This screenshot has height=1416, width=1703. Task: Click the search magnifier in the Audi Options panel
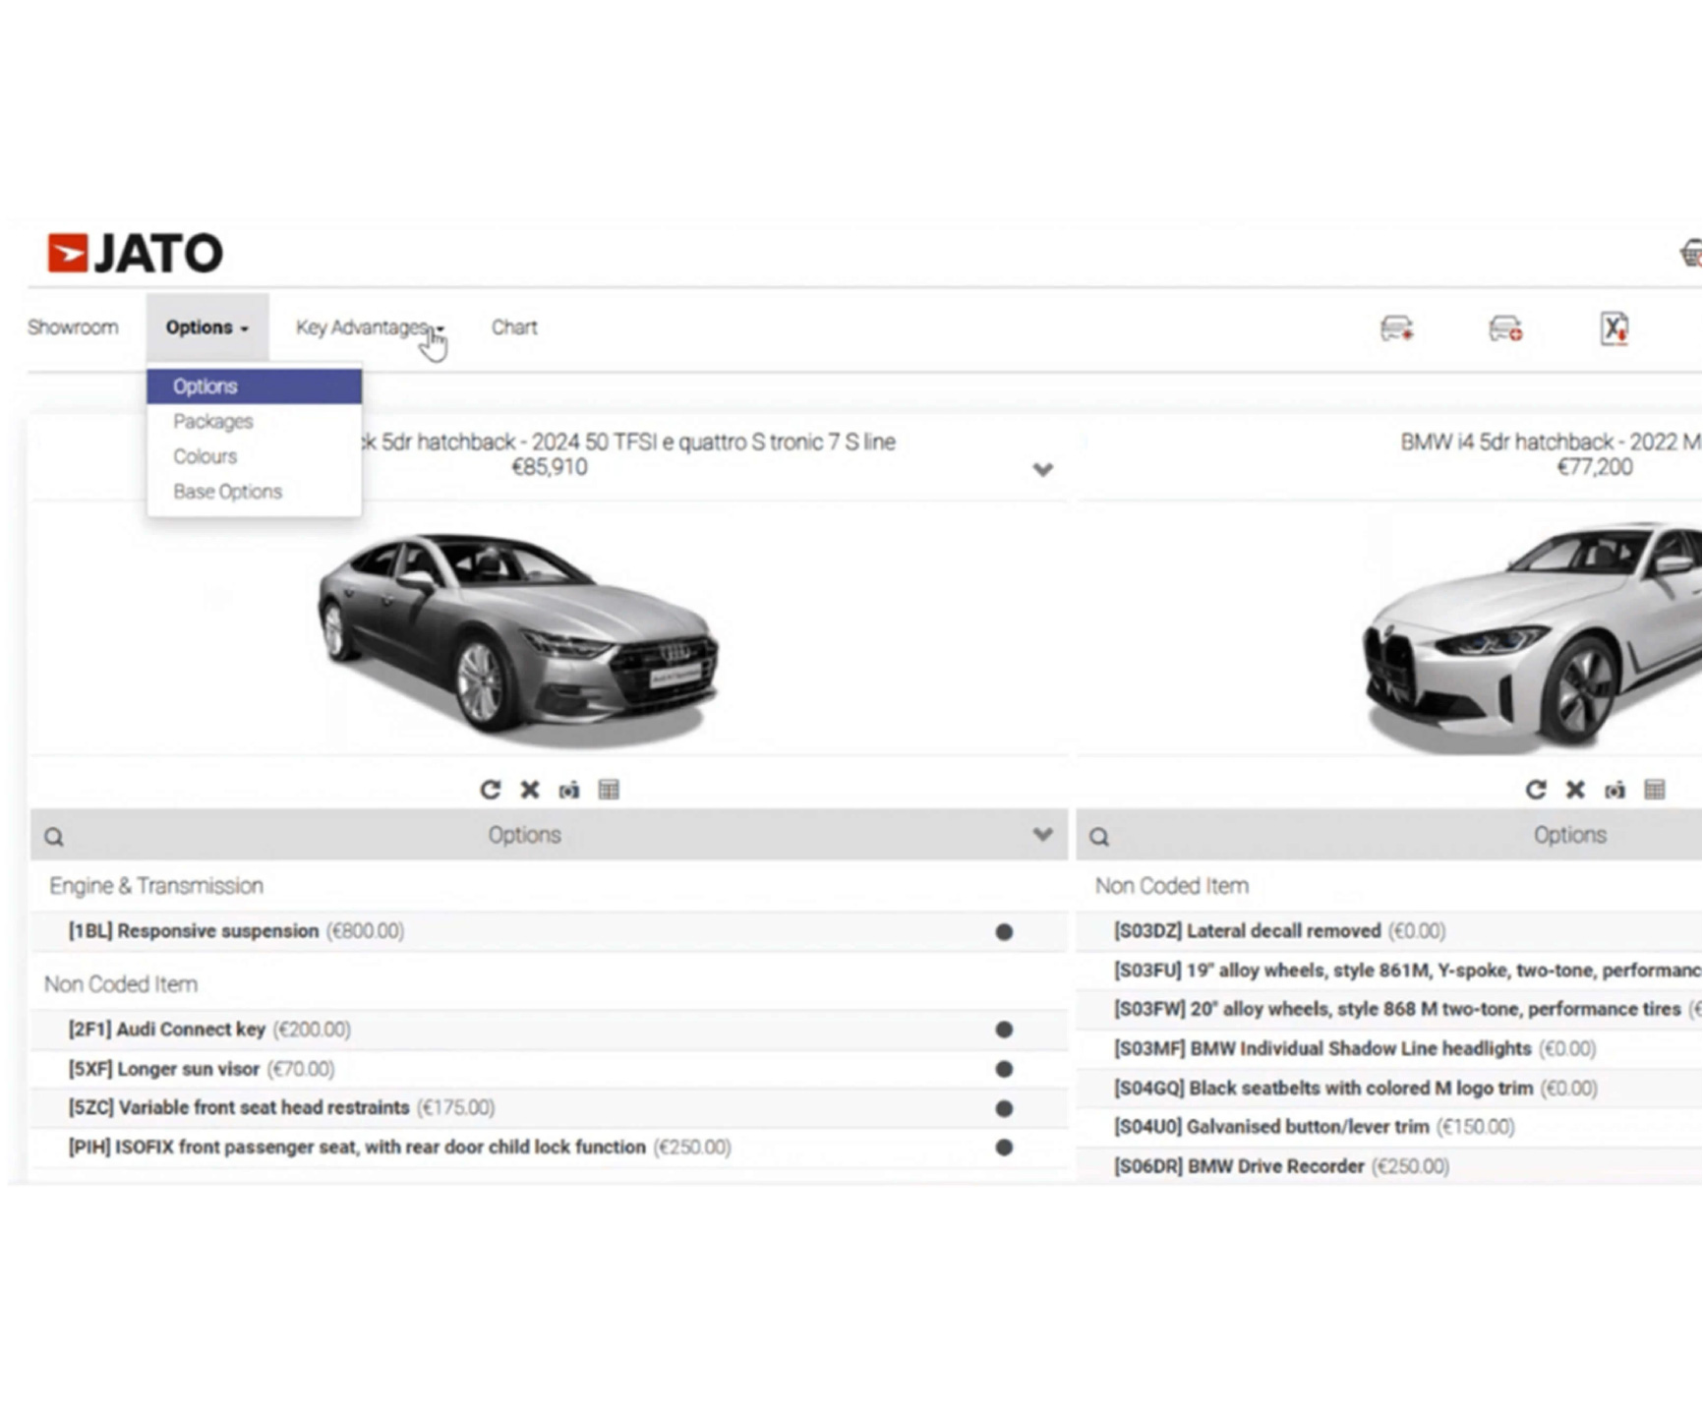[52, 835]
